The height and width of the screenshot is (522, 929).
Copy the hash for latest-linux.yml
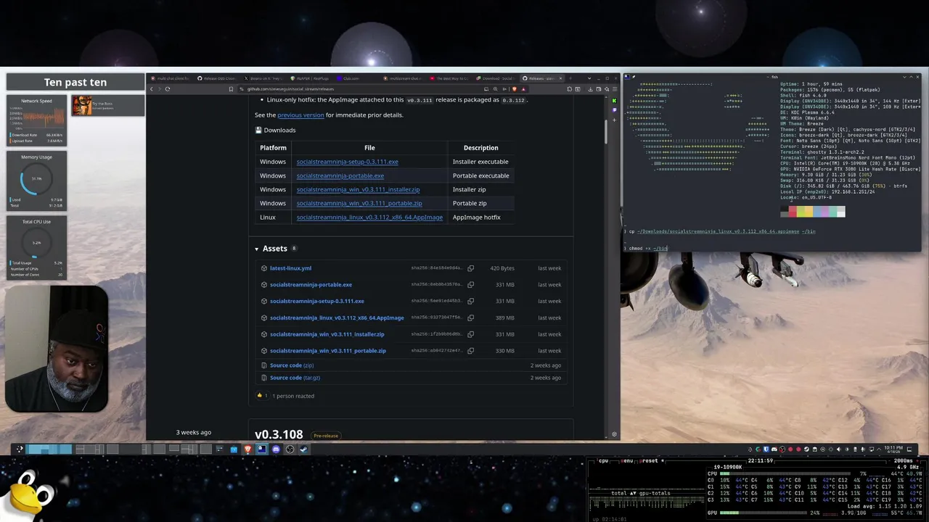470,268
